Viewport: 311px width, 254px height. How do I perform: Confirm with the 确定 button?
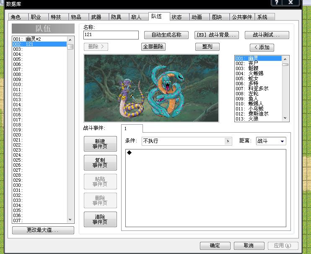click(x=215, y=246)
